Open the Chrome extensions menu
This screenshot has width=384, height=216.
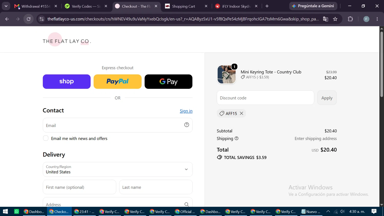(x=350, y=19)
